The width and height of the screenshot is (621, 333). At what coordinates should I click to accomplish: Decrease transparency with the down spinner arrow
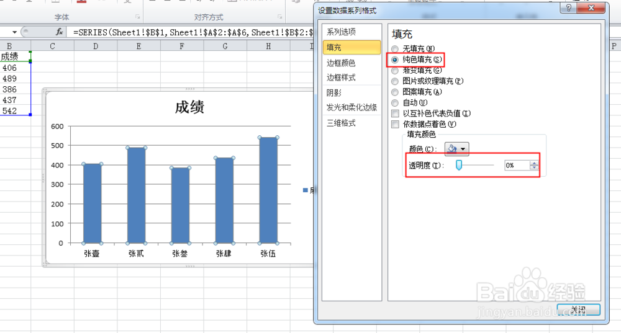pos(534,167)
